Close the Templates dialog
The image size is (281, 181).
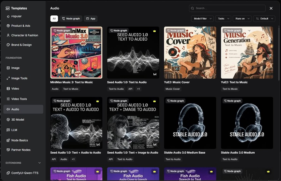click(x=271, y=8)
